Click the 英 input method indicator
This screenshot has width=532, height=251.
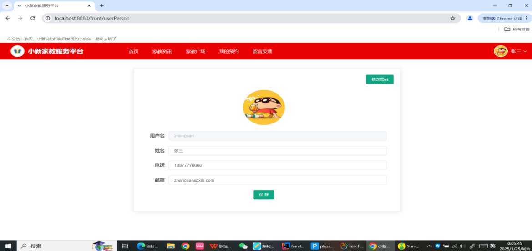tap(493, 246)
